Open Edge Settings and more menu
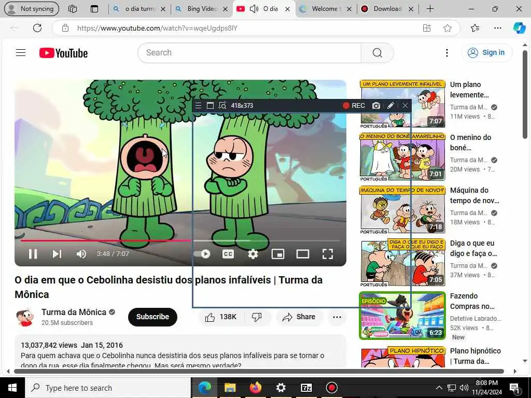This screenshot has width=531, height=398. 497,28
